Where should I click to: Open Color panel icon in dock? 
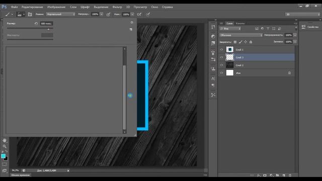213,36
